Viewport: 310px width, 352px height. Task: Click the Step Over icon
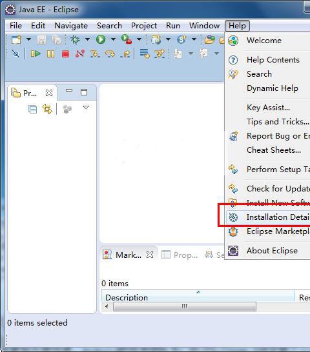110,54
